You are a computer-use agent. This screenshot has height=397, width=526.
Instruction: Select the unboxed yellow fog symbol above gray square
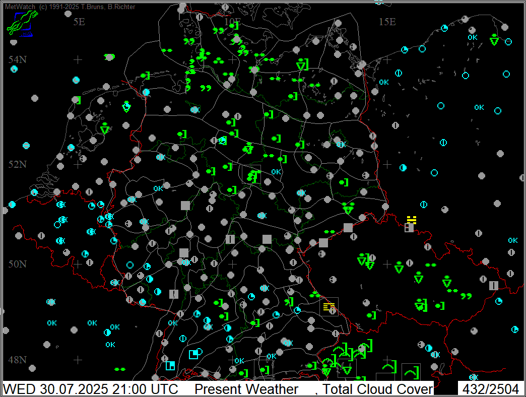click(412, 220)
